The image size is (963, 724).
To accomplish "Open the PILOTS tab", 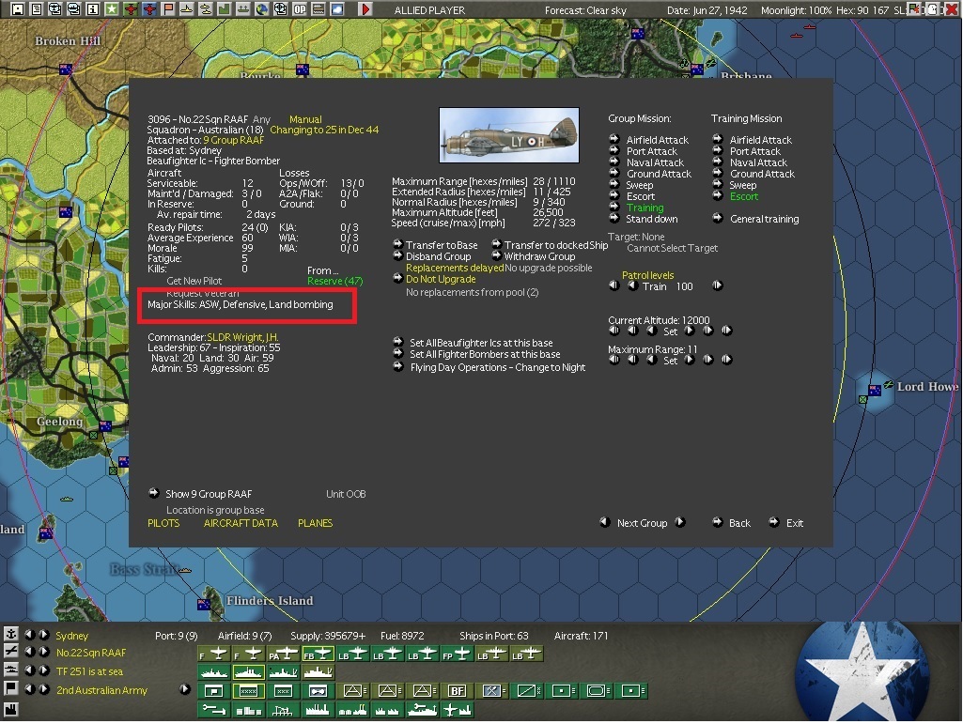I will pyautogui.click(x=163, y=523).
